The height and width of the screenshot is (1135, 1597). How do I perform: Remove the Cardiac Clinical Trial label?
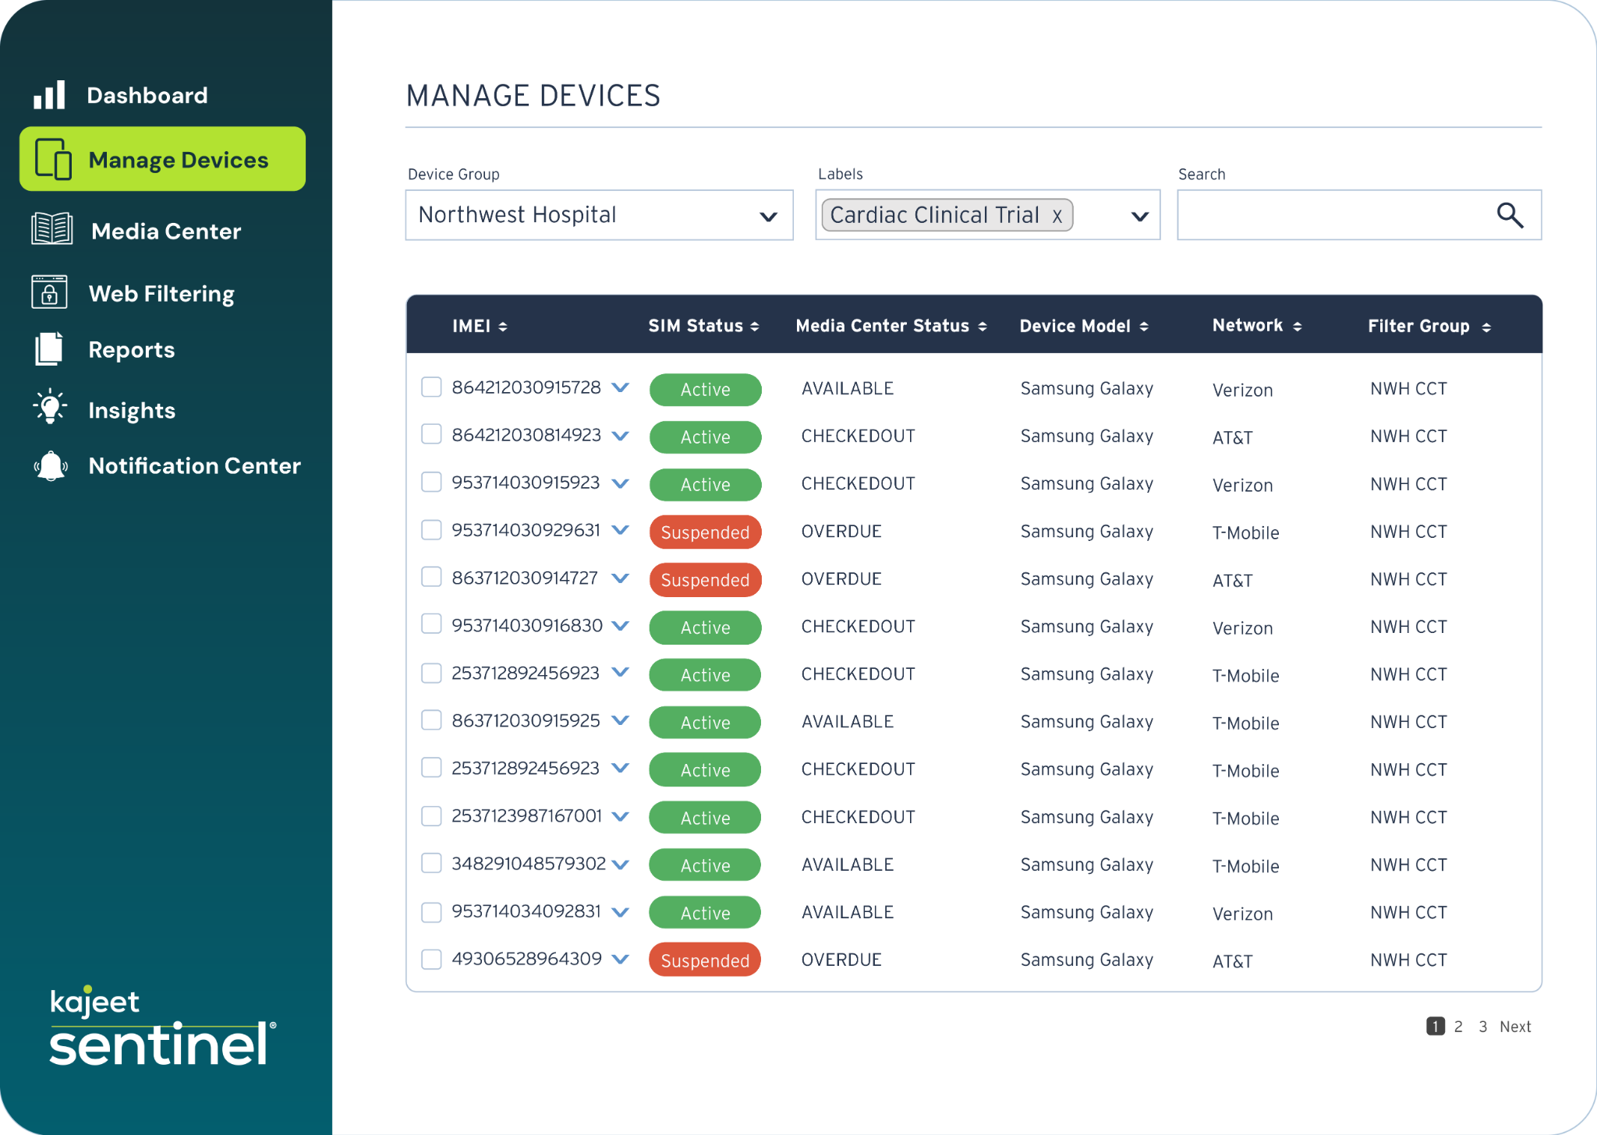pyautogui.click(x=1057, y=216)
